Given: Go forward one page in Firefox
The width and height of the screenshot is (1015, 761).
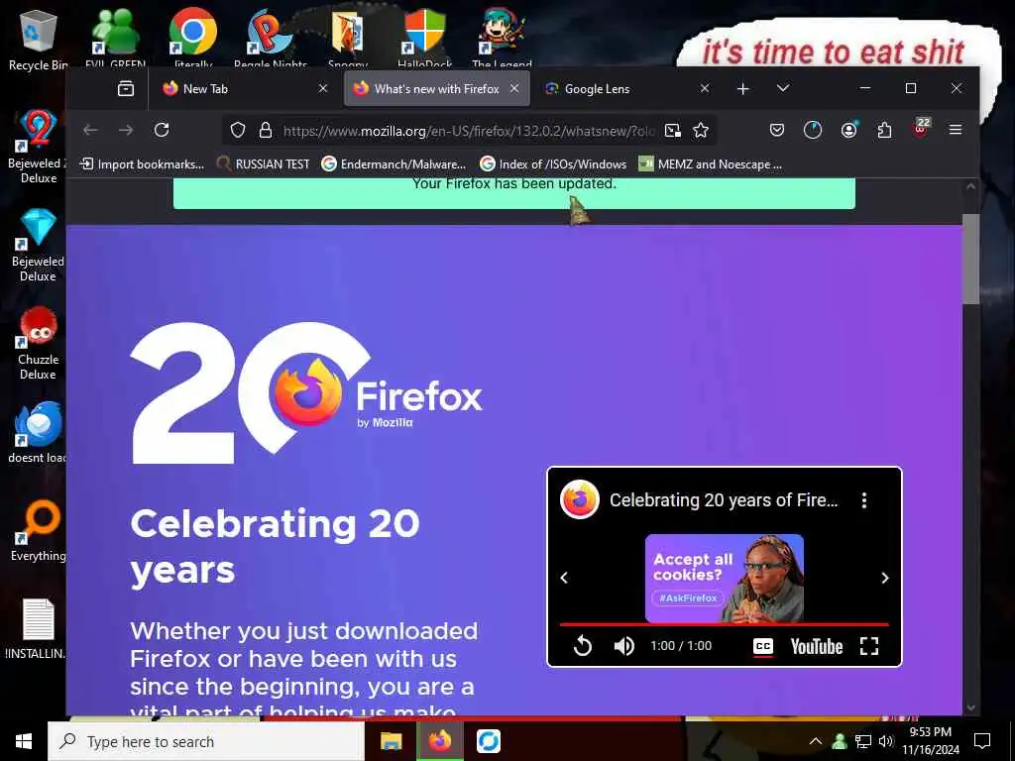Looking at the screenshot, I should pos(126,130).
